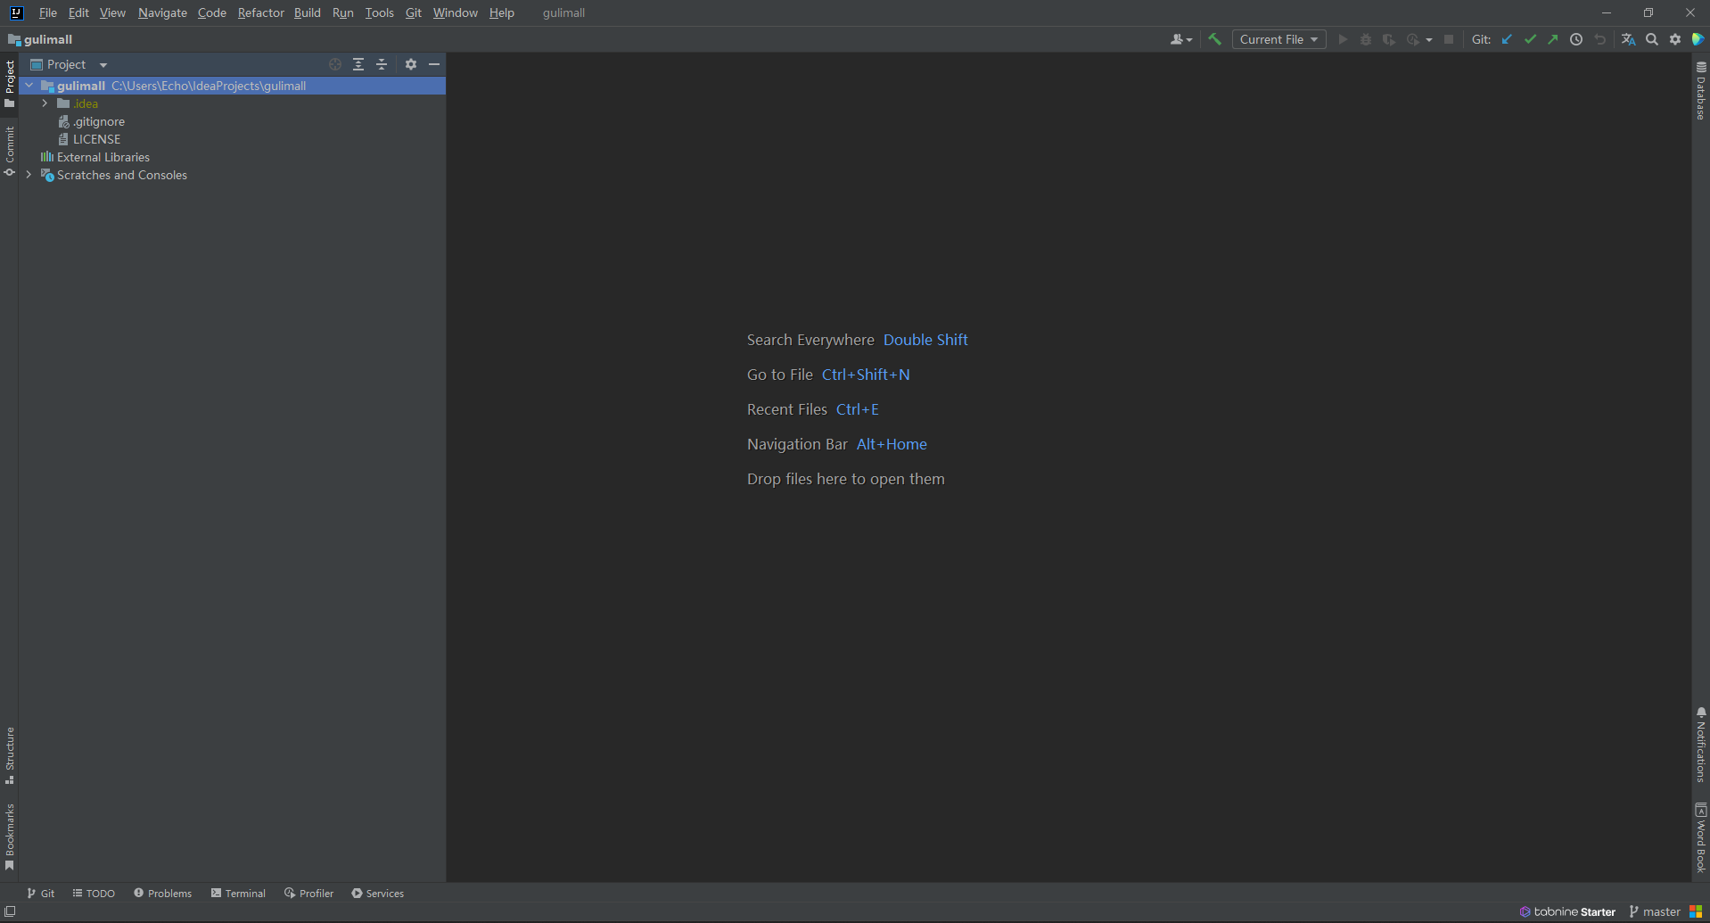Toggle the Structure tool window
1710x923 pixels.
pyautogui.click(x=10, y=754)
